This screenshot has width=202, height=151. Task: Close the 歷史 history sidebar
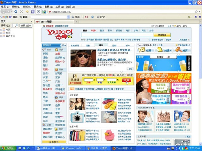[x=31, y=21]
